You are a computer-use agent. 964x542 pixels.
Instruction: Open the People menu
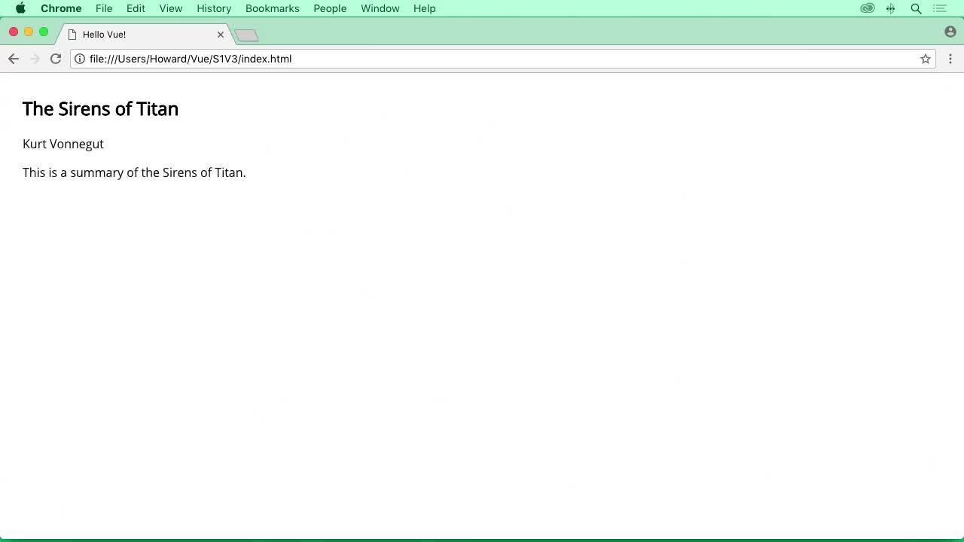pos(330,8)
